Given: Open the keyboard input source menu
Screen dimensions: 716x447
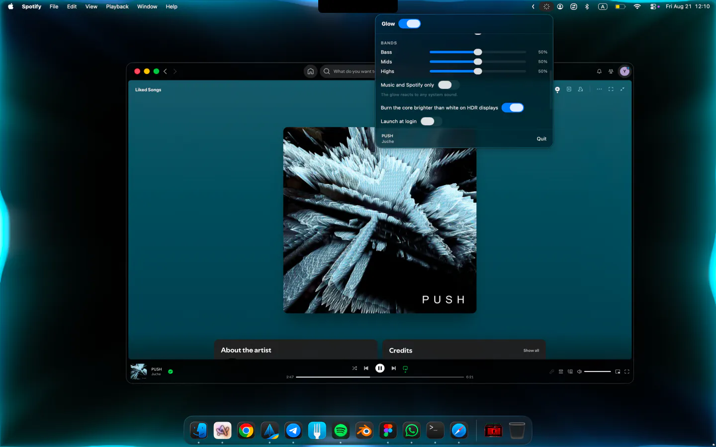Looking at the screenshot, I should coord(603,6).
